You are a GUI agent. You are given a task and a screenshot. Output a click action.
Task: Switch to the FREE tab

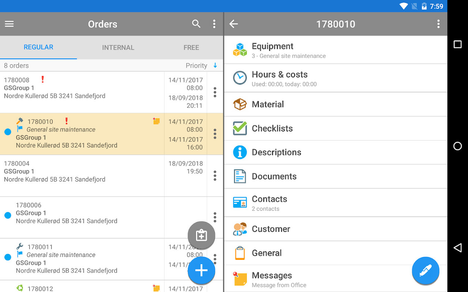[x=191, y=47]
